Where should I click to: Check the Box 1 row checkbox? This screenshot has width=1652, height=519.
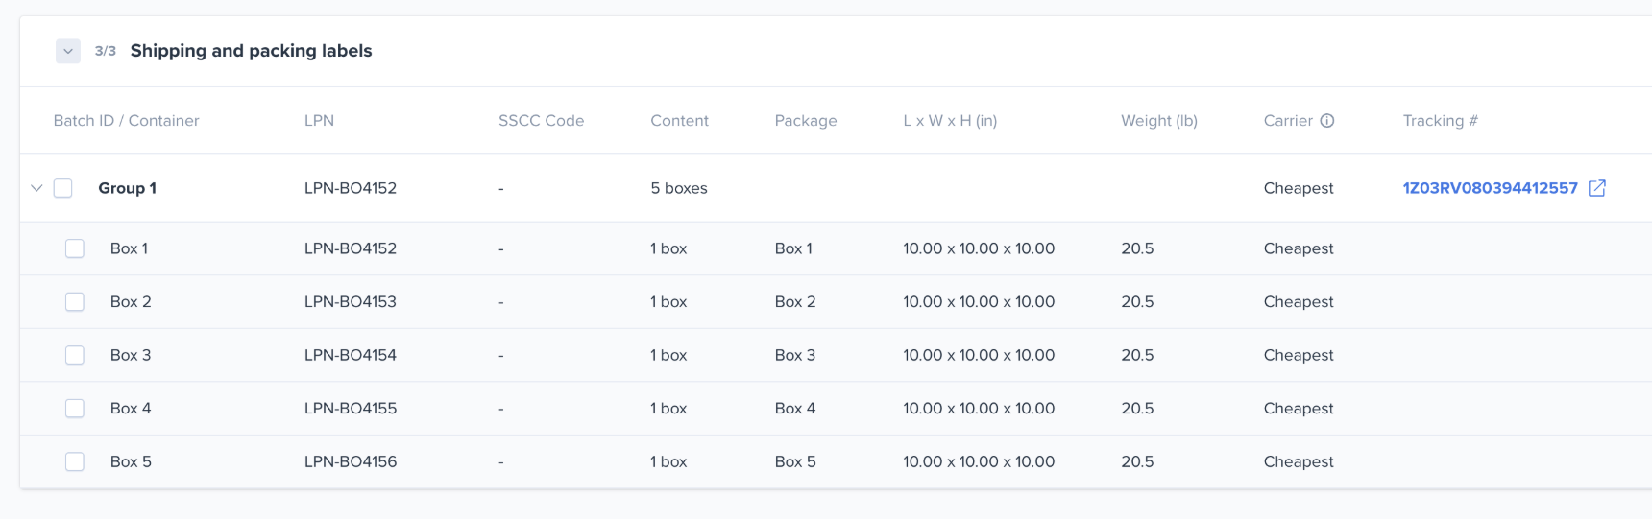pos(75,248)
